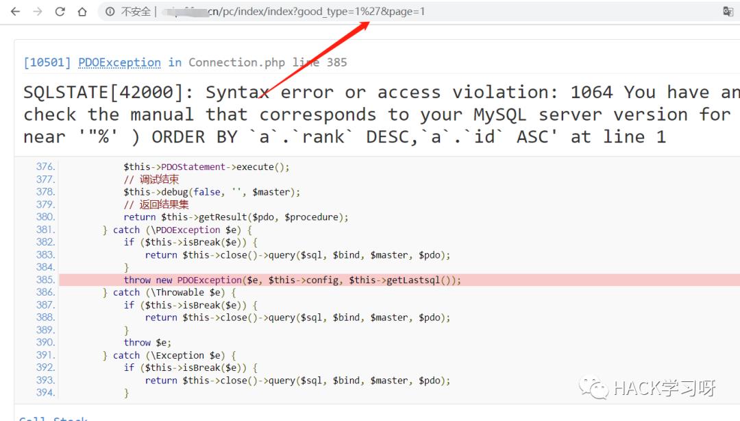Click '$this->debug(false, '', $master);' line
The image size is (740, 421).
pyautogui.click(x=212, y=192)
